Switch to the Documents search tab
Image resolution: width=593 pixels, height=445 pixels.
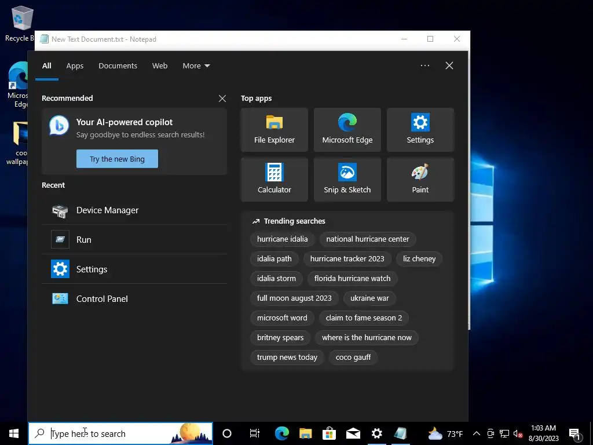click(x=118, y=66)
